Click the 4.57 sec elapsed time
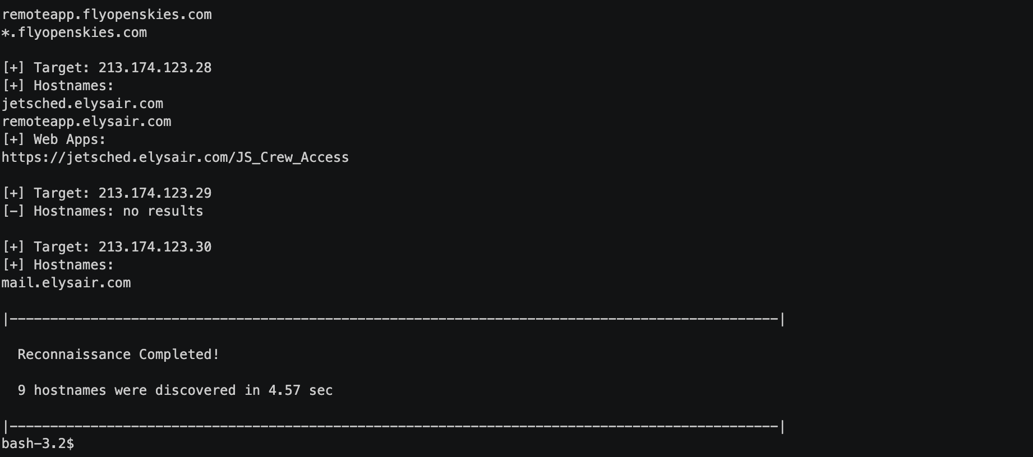 [300, 390]
